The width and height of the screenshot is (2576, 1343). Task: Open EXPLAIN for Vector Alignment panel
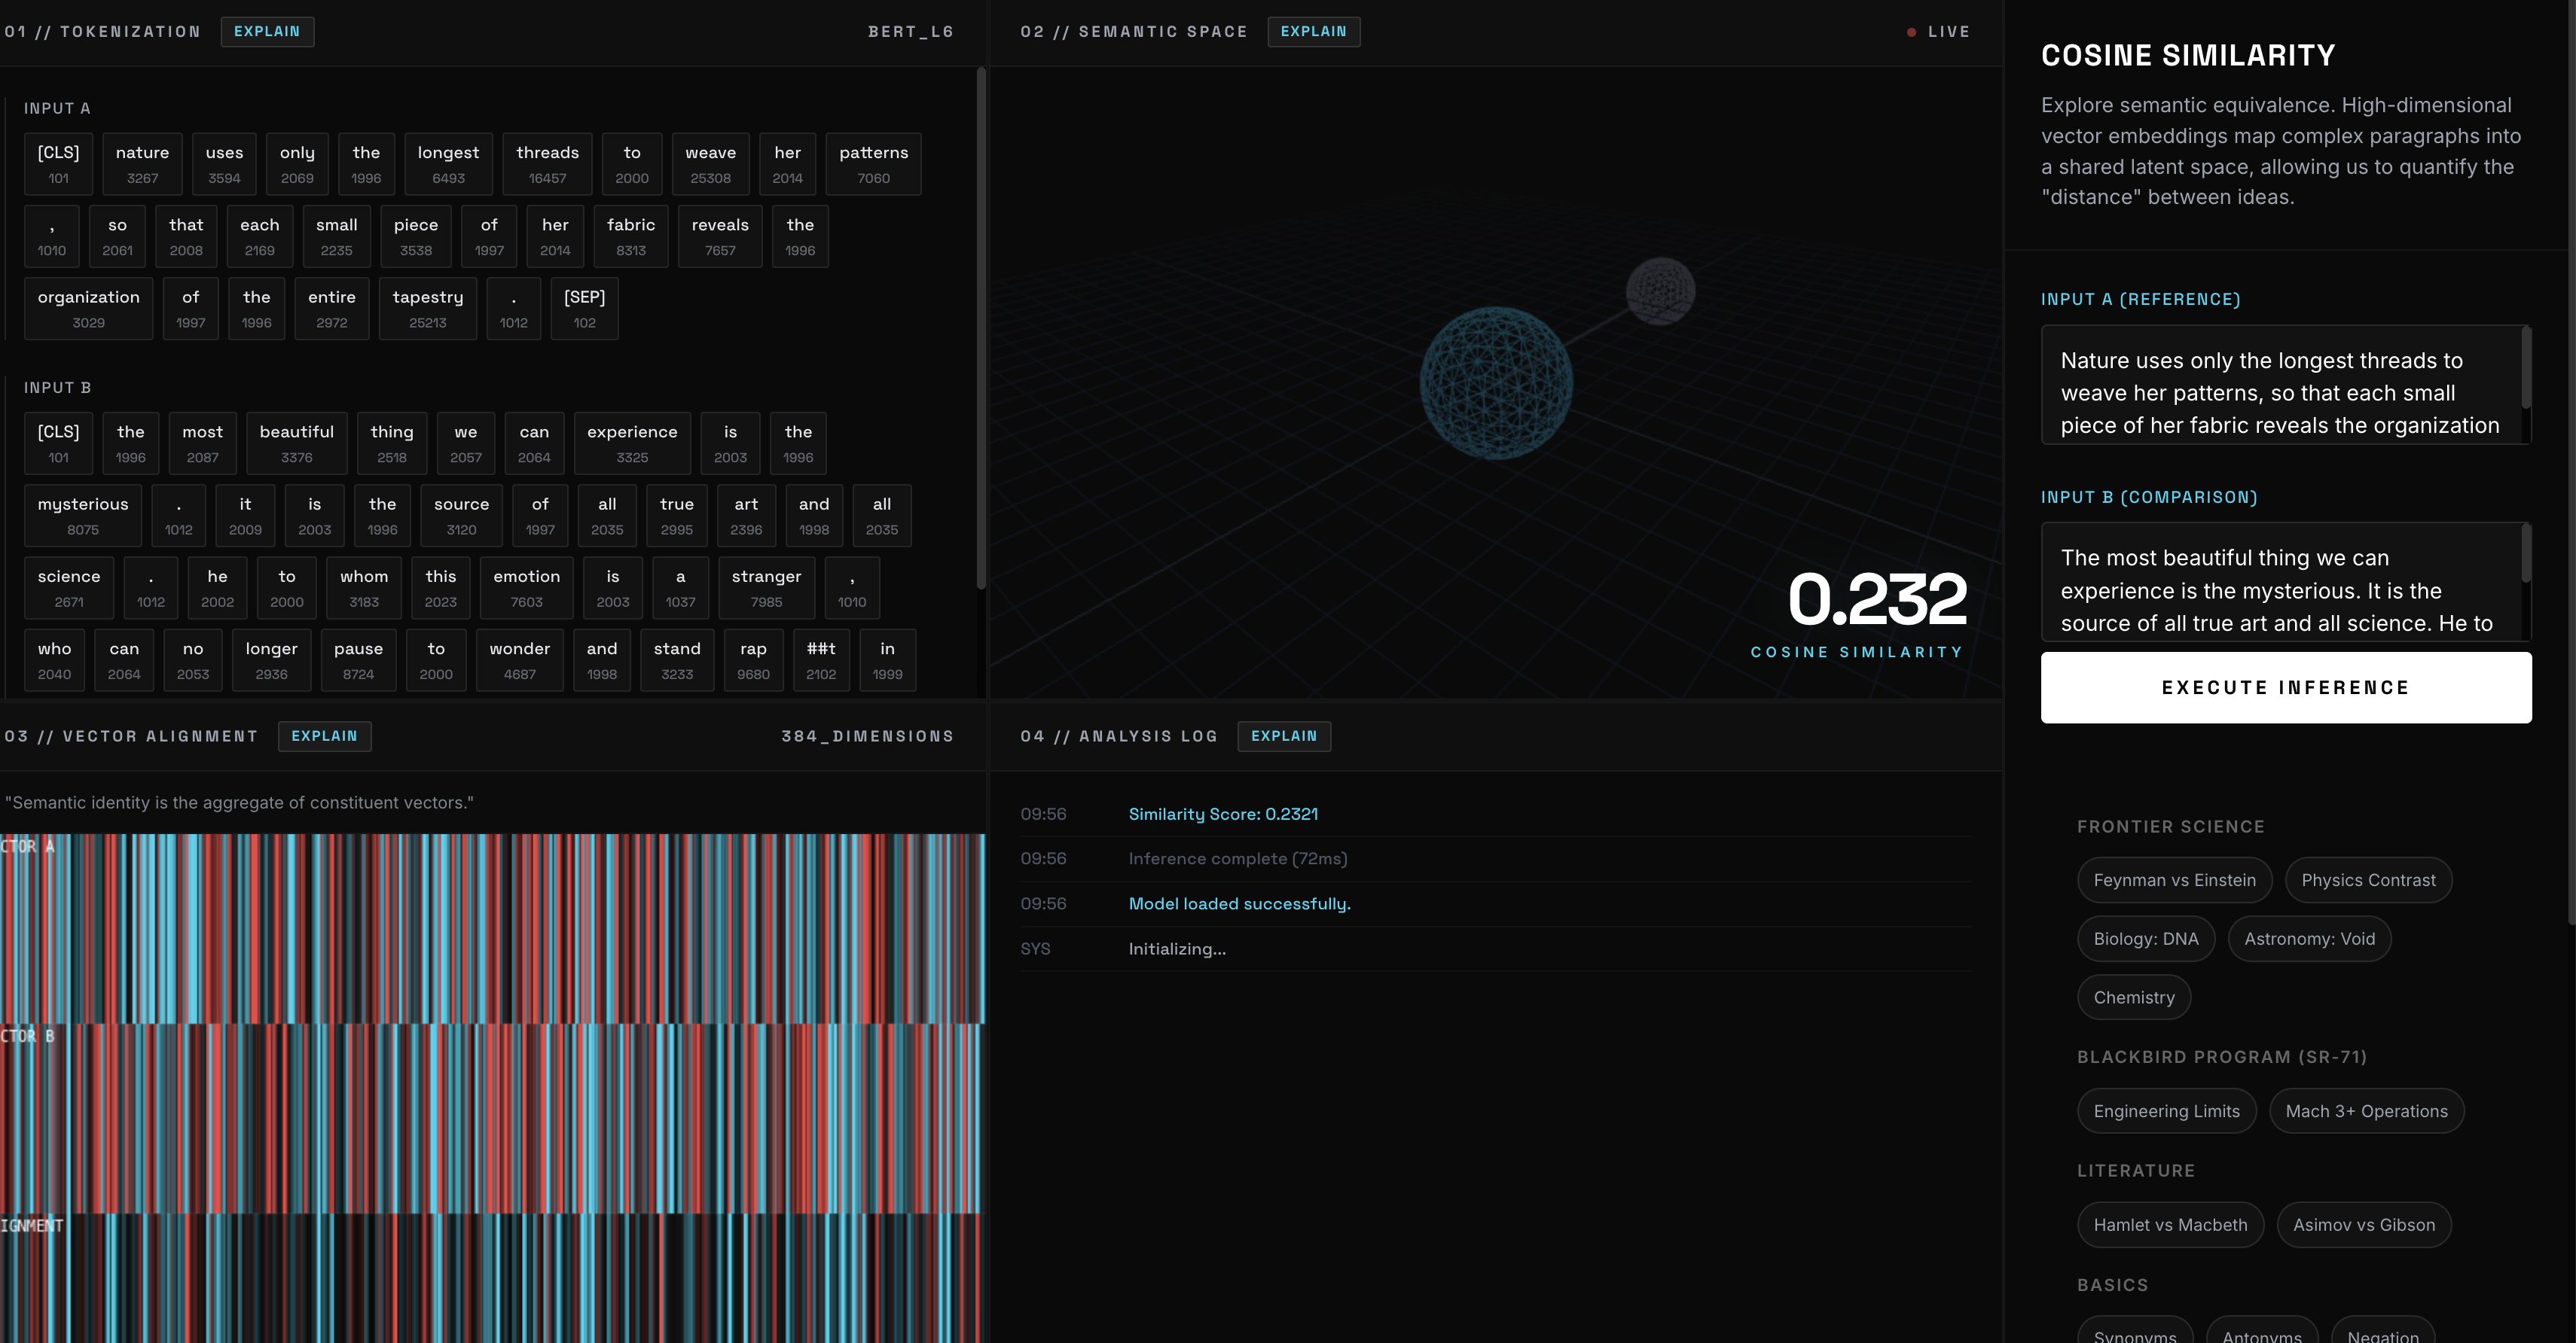324,735
